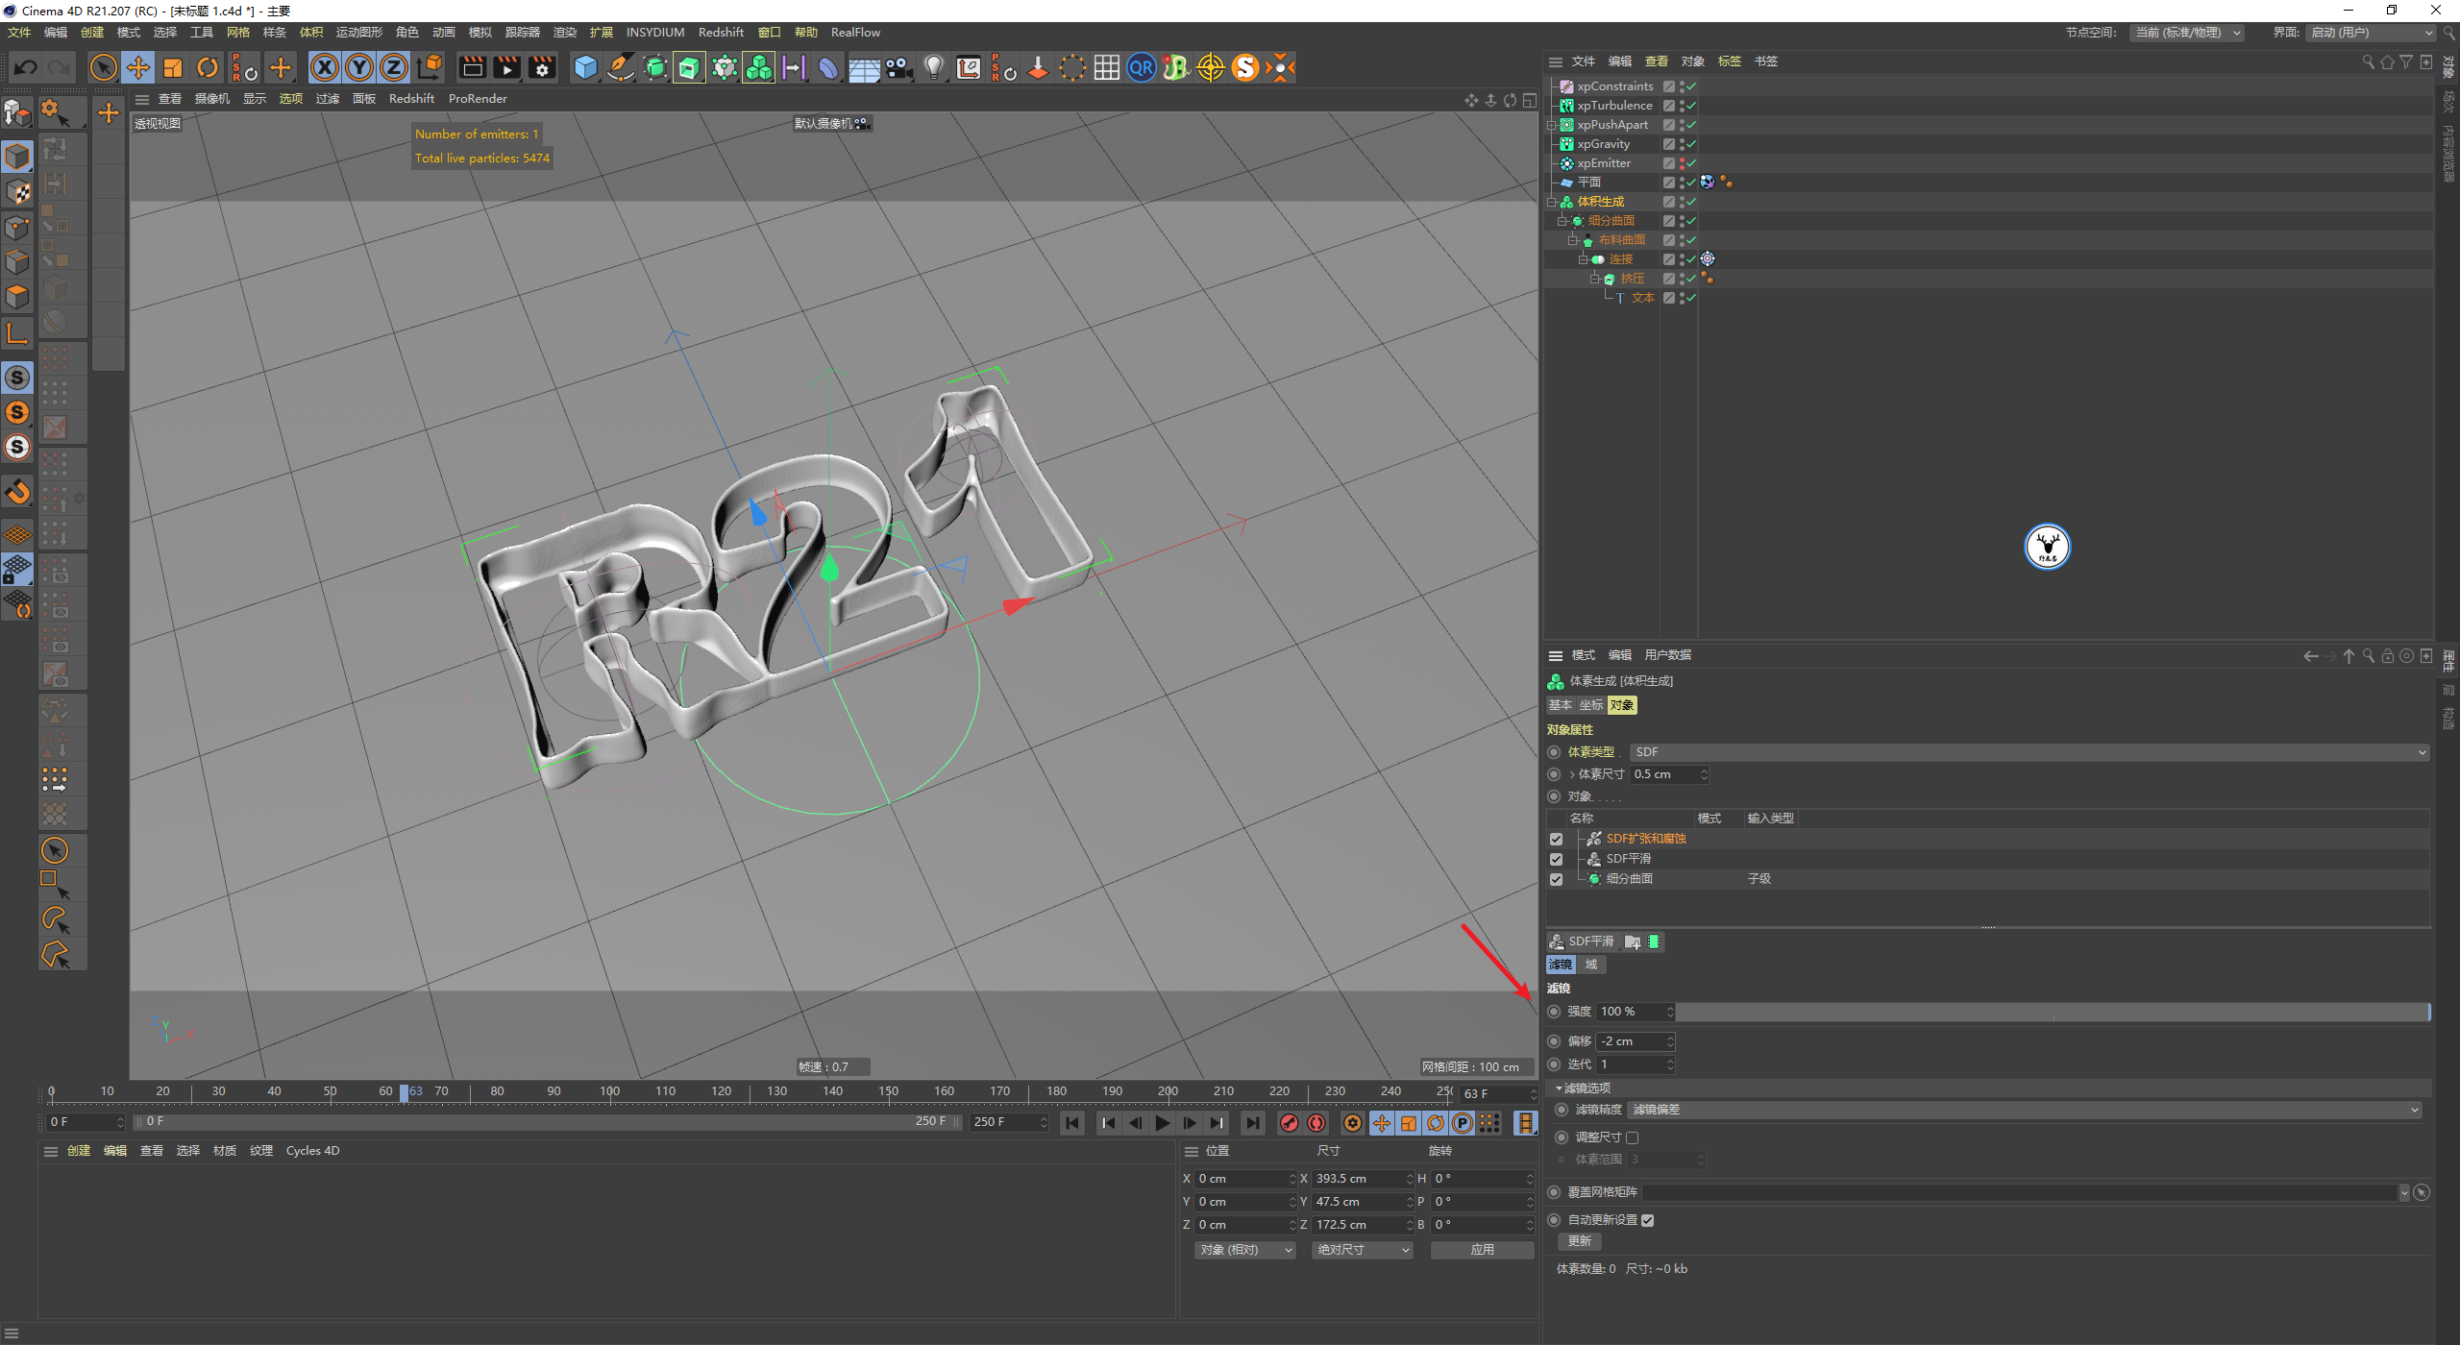The image size is (2460, 1345).
Task: Switch to the 坐标 attribute tab
Action: [x=1590, y=705]
